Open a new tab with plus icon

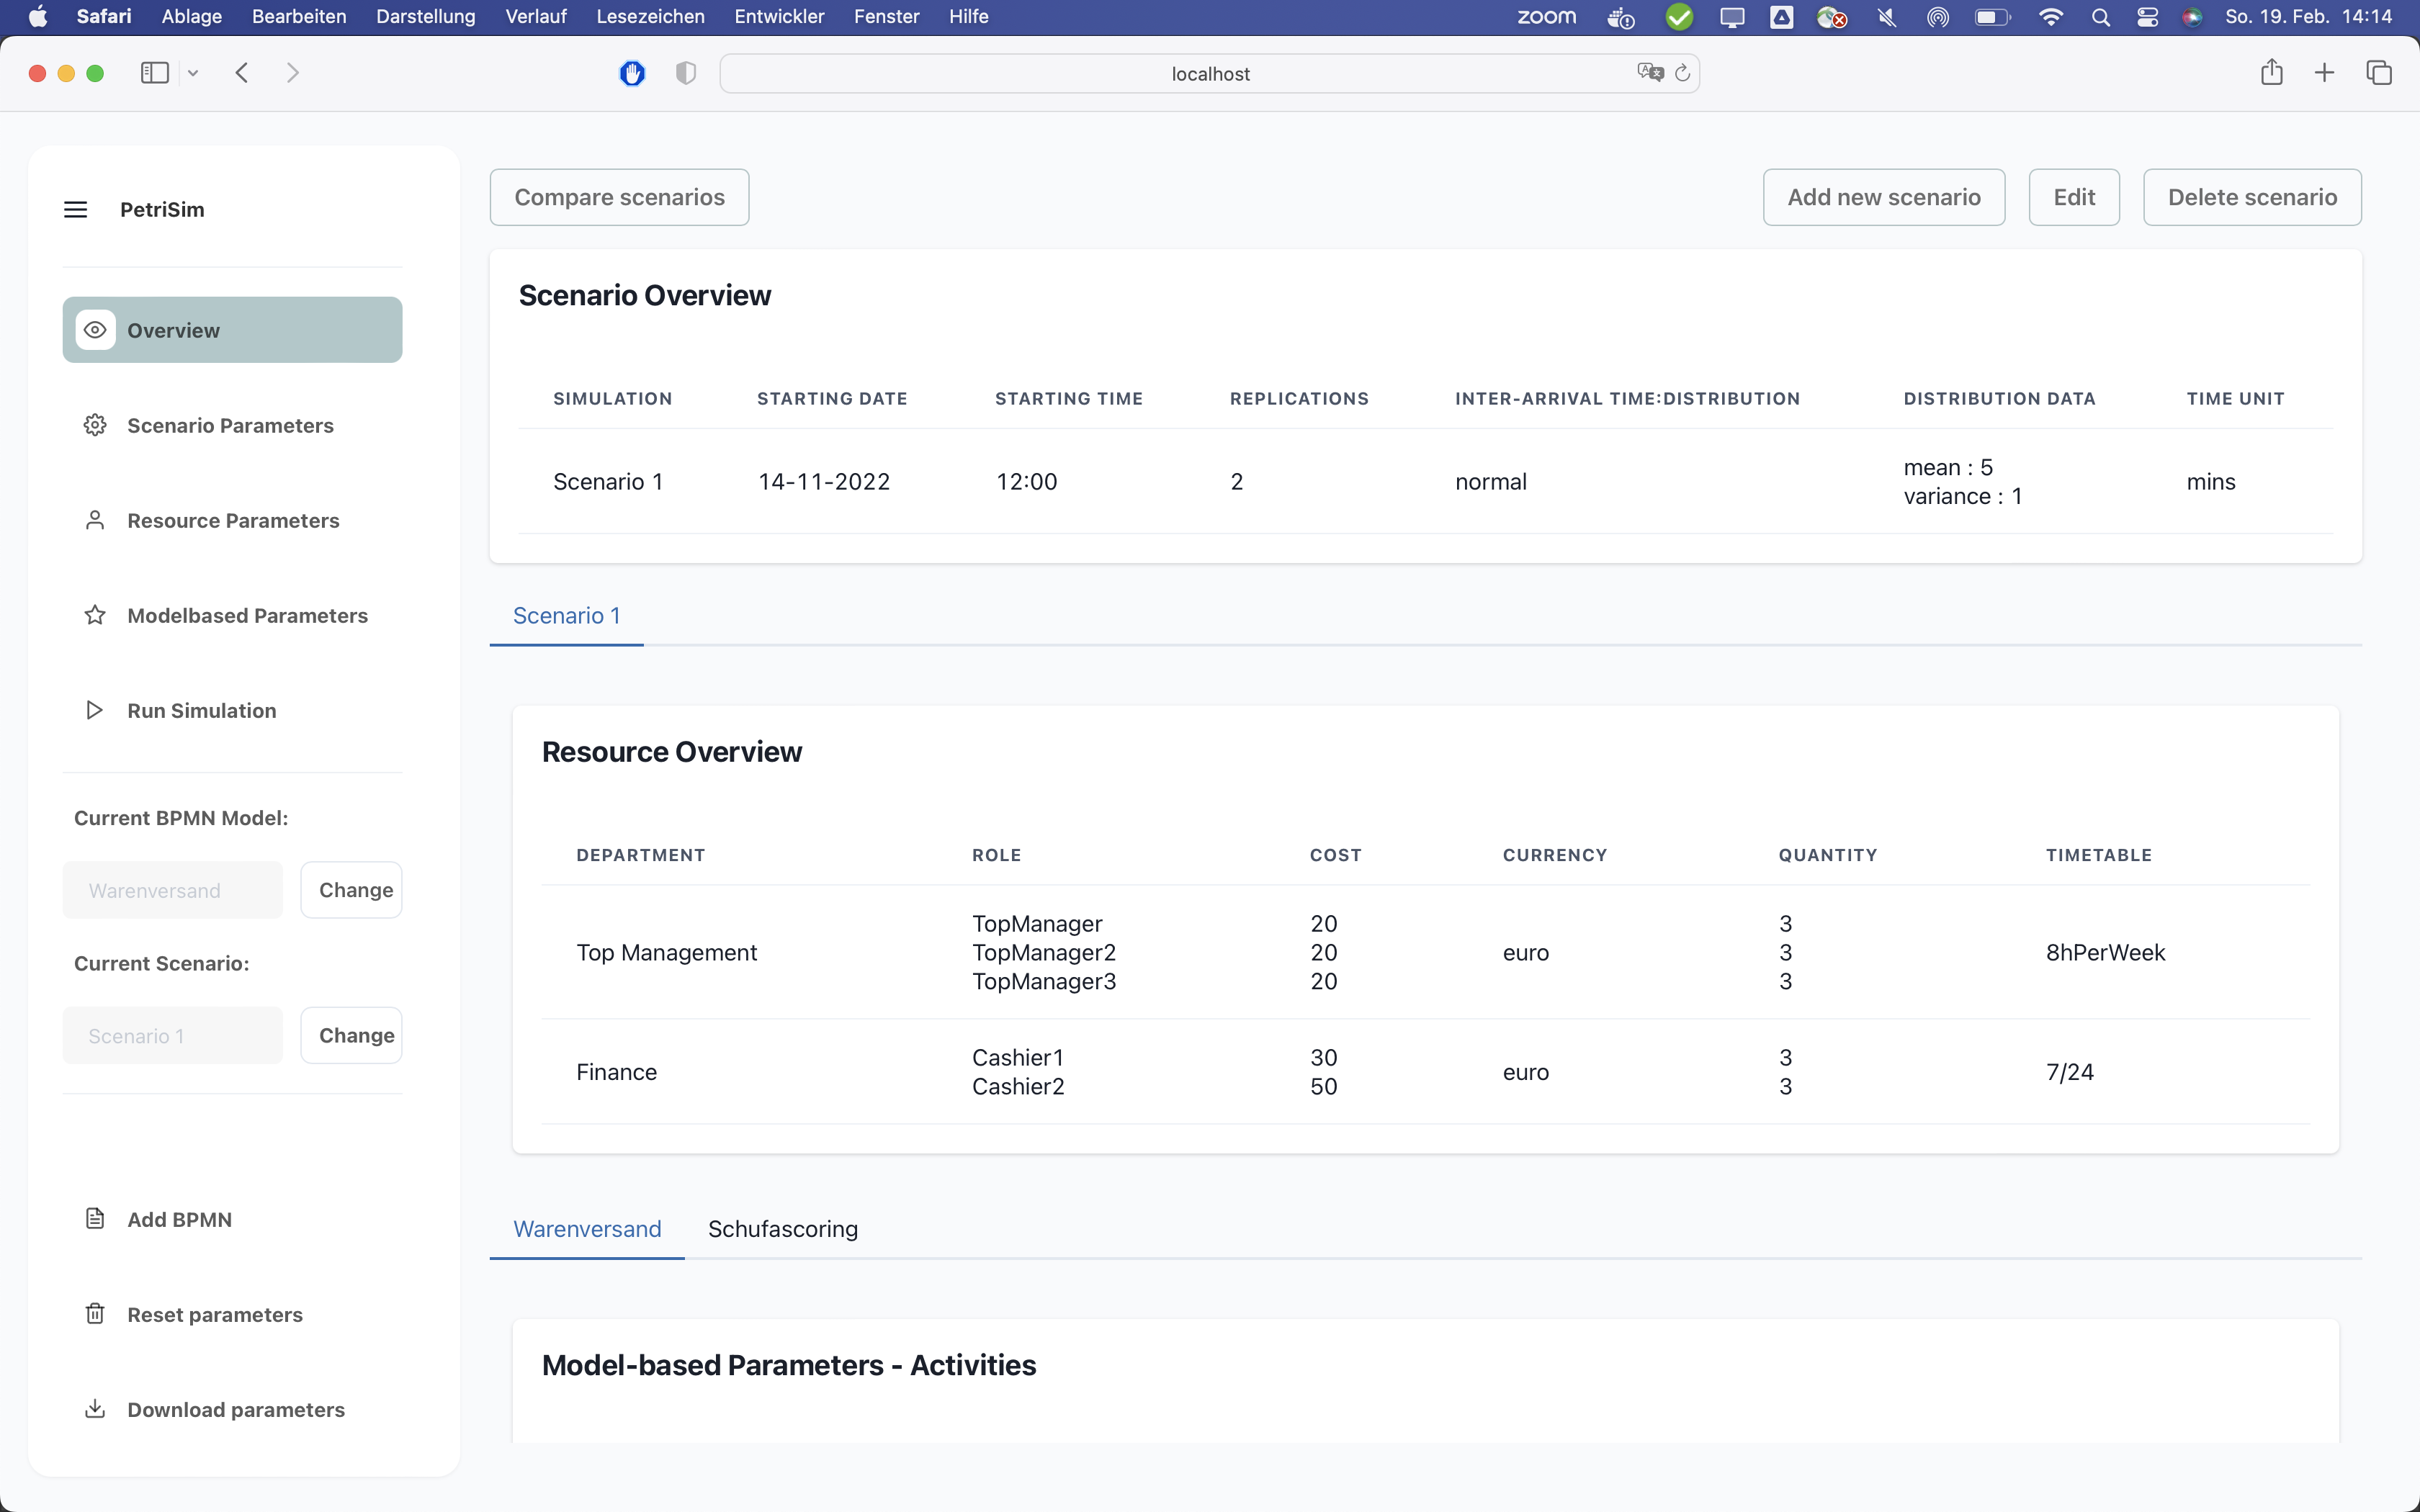point(2325,73)
